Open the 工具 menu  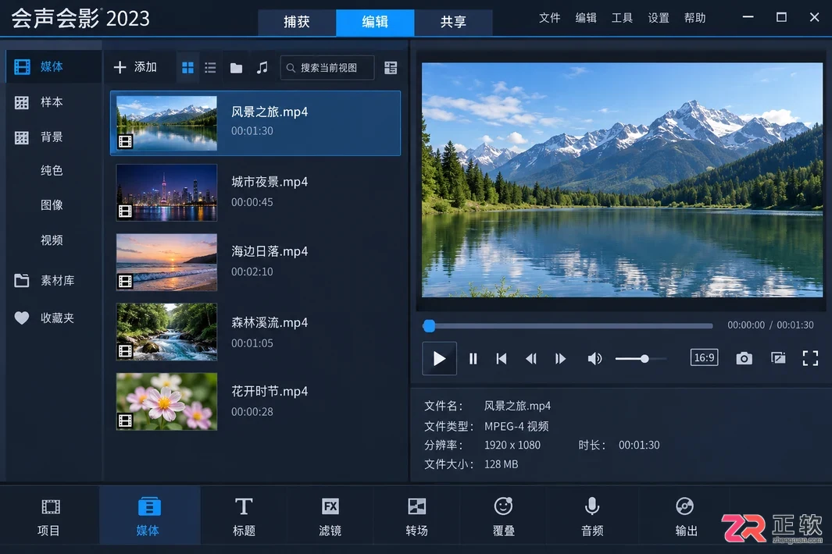(x=622, y=18)
